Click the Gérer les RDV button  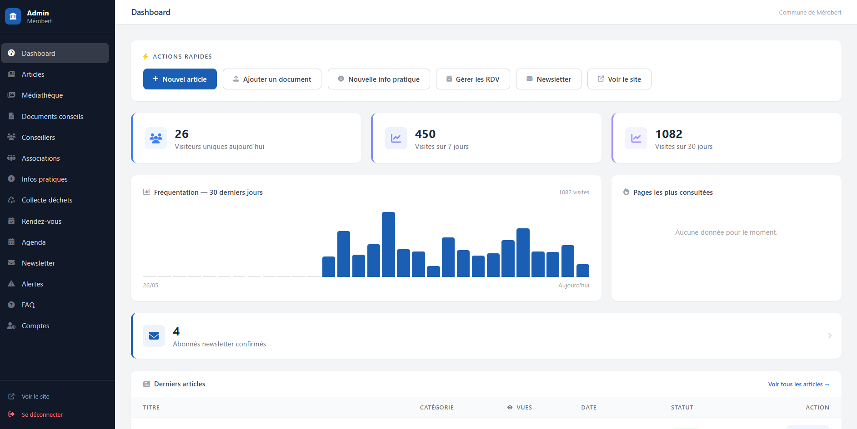[x=473, y=79]
